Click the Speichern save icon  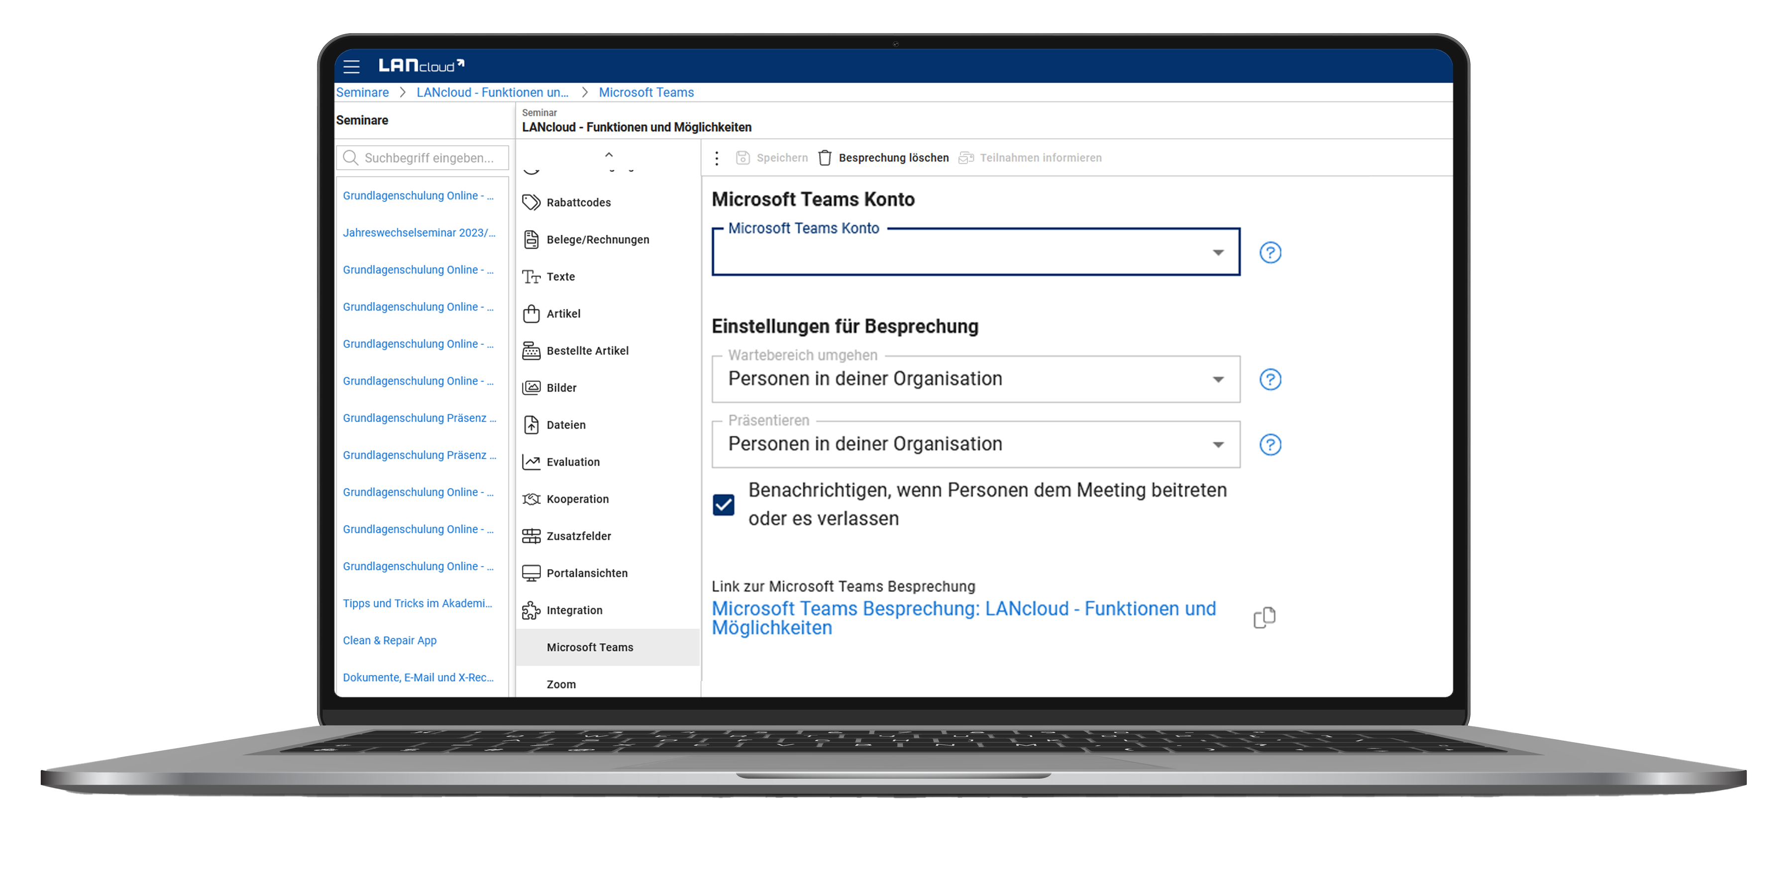[x=742, y=158]
